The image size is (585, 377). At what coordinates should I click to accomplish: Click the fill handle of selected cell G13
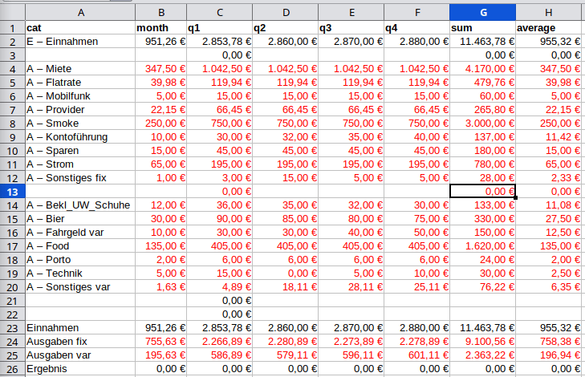click(x=515, y=197)
